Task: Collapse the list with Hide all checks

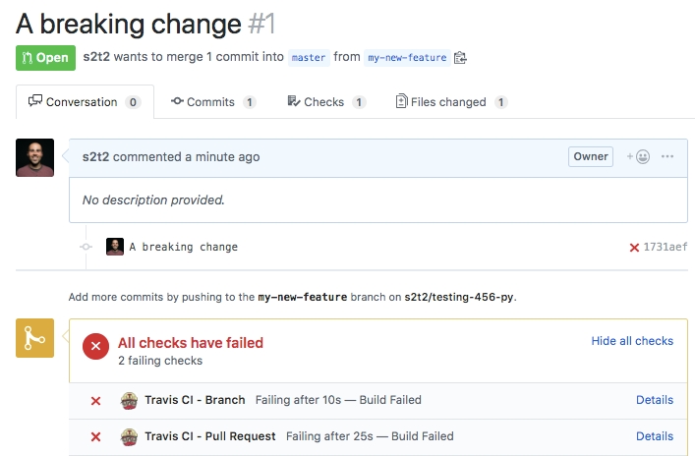Action: 632,341
